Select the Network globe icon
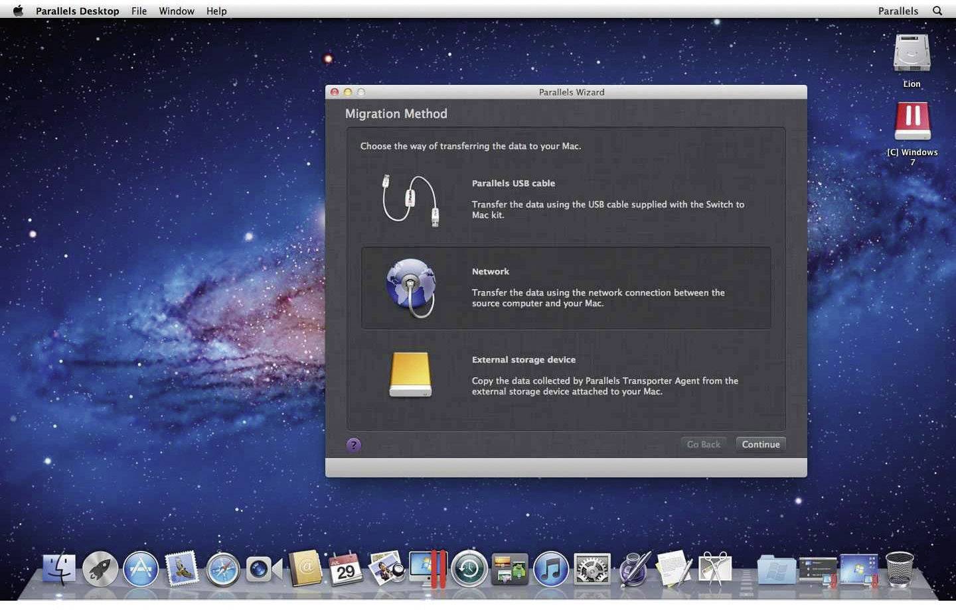956x610 pixels. [x=411, y=288]
